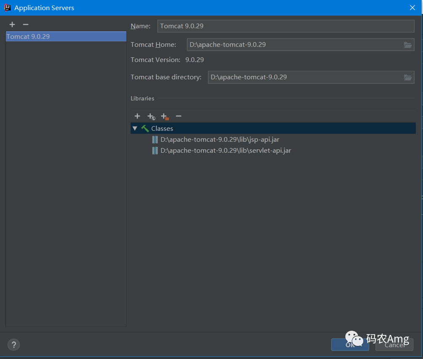Edit the Name input field
This screenshot has height=359, width=423.
point(286,26)
